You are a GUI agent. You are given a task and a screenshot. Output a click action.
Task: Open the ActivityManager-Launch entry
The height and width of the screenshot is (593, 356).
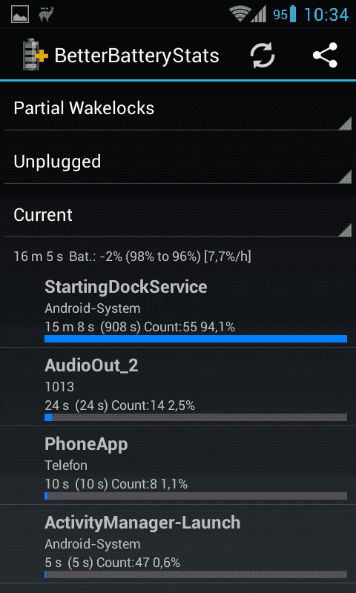(178, 544)
